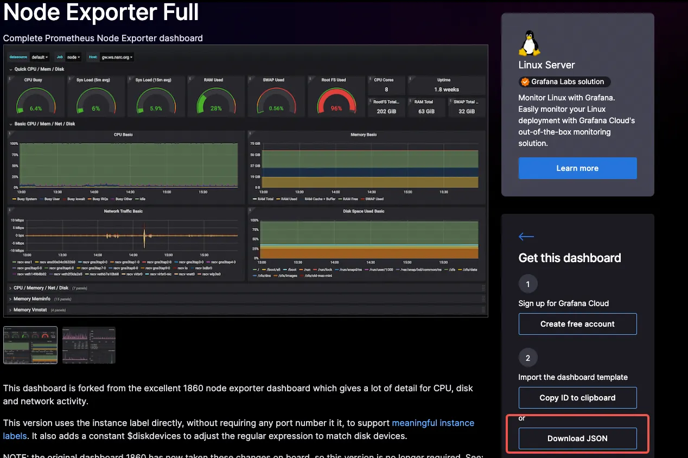Click the Linux penguin icon
This screenshot has height=458, width=688.
click(x=529, y=43)
